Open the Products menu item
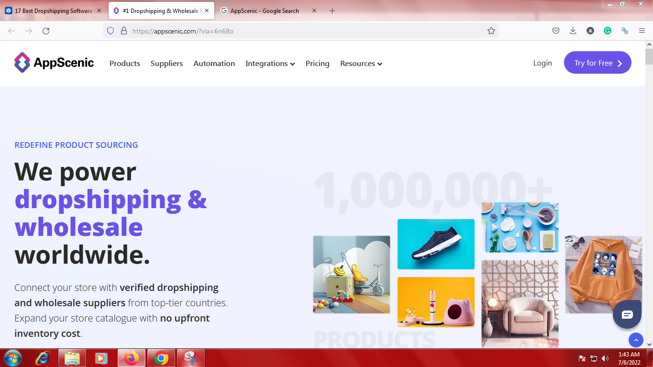 click(125, 63)
